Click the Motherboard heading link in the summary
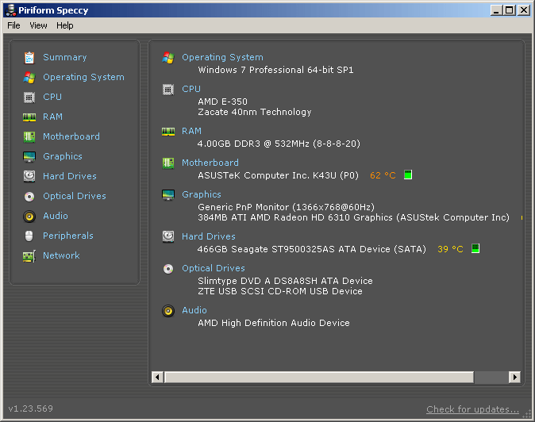 click(210, 163)
